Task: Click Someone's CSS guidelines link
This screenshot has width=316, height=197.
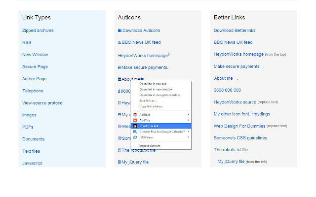Action: (240, 138)
